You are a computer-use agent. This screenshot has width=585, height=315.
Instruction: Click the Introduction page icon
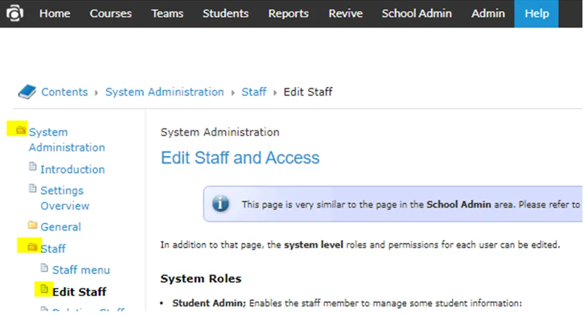[33, 167]
